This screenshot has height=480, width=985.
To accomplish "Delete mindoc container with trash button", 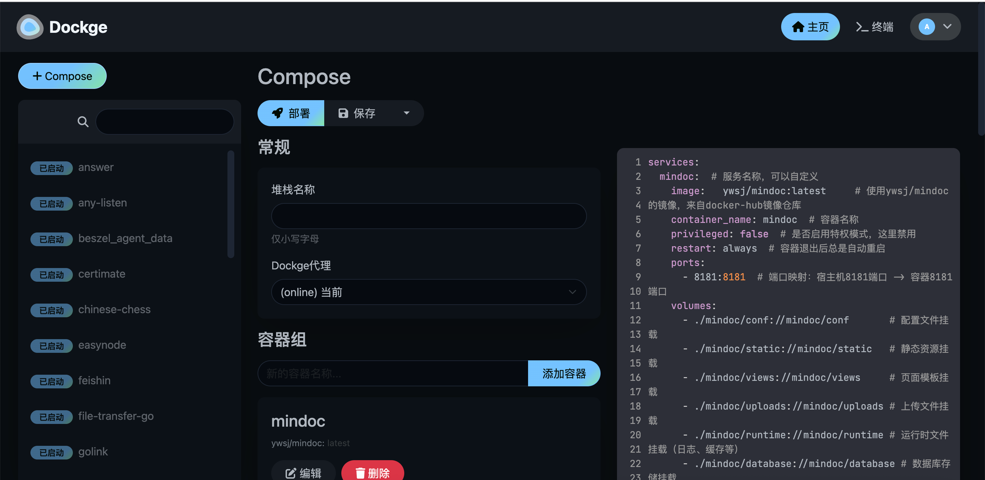I will [x=372, y=472].
